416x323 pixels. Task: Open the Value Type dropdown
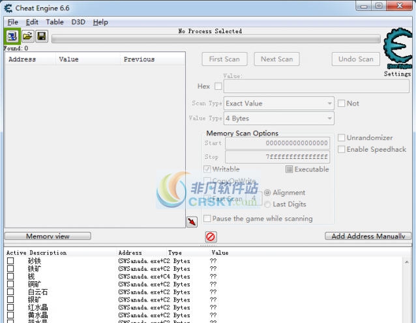click(x=279, y=118)
